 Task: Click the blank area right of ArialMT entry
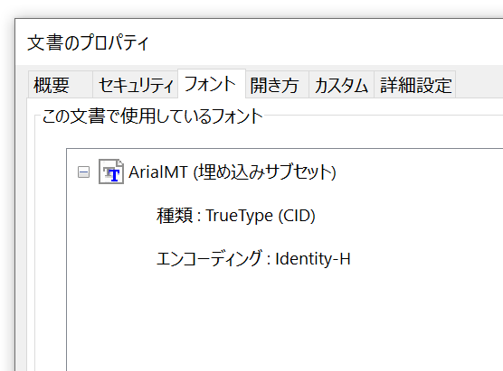click(x=417, y=172)
